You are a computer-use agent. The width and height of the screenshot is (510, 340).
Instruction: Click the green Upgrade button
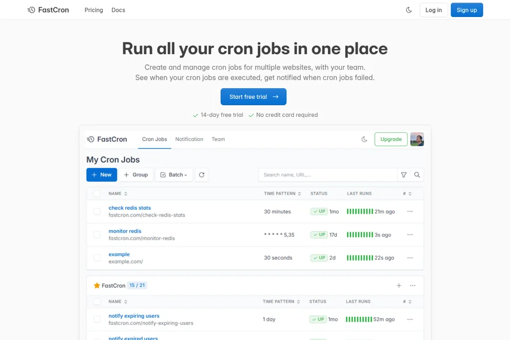pyautogui.click(x=391, y=139)
